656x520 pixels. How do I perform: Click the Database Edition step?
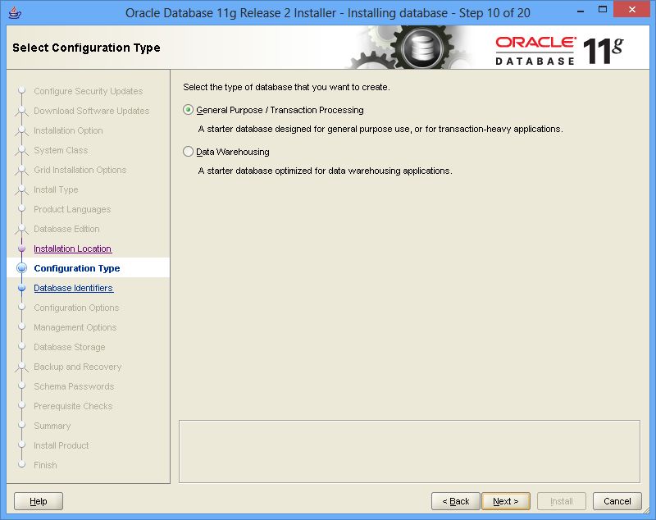(x=66, y=229)
